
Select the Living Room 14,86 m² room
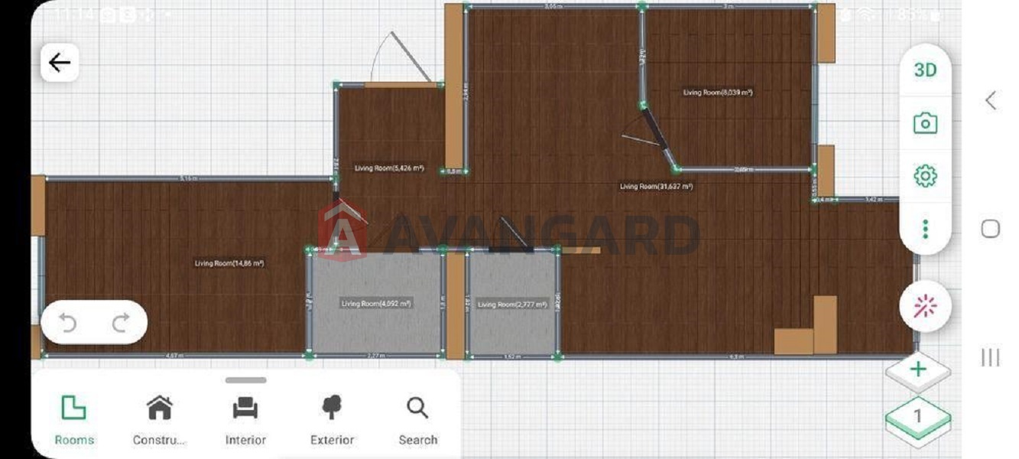(x=229, y=263)
